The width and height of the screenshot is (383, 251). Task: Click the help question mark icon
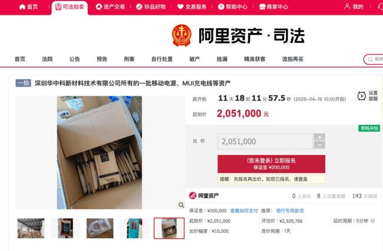[x=221, y=7]
